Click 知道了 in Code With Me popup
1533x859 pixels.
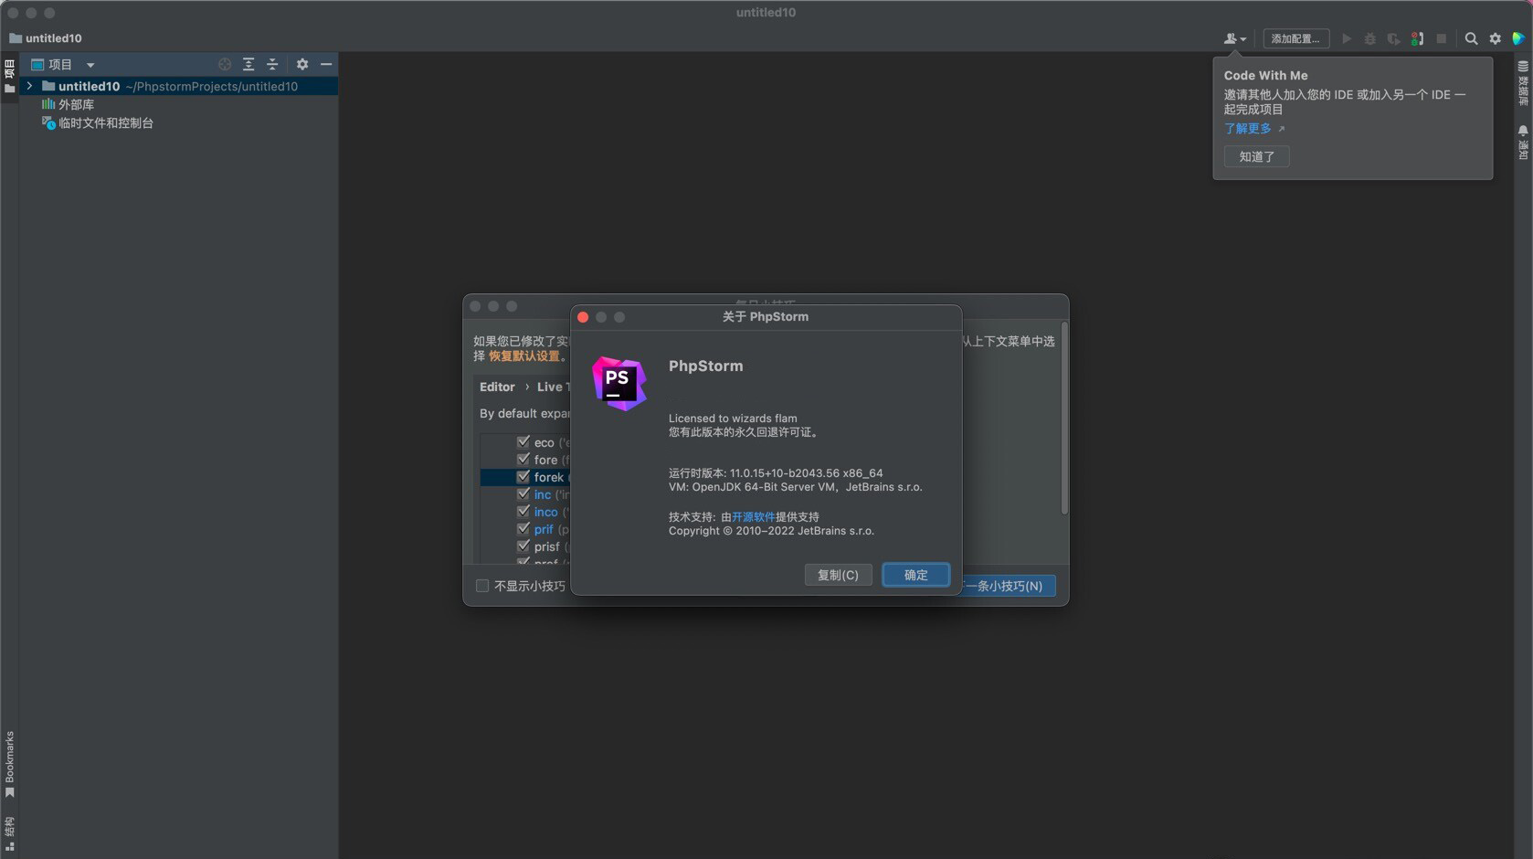point(1256,156)
